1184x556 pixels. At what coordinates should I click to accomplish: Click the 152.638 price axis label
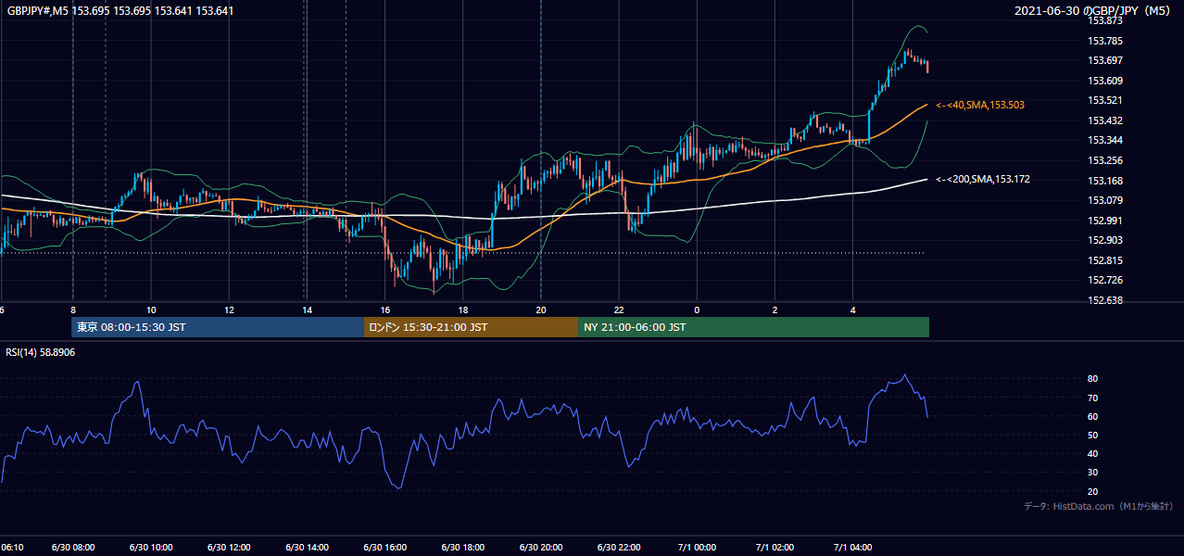point(1105,300)
